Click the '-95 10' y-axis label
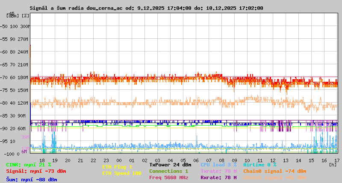 pyautogui.click(x=8, y=142)
